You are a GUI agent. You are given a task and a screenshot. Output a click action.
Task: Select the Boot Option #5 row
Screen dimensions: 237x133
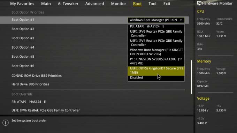coord(23,57)
